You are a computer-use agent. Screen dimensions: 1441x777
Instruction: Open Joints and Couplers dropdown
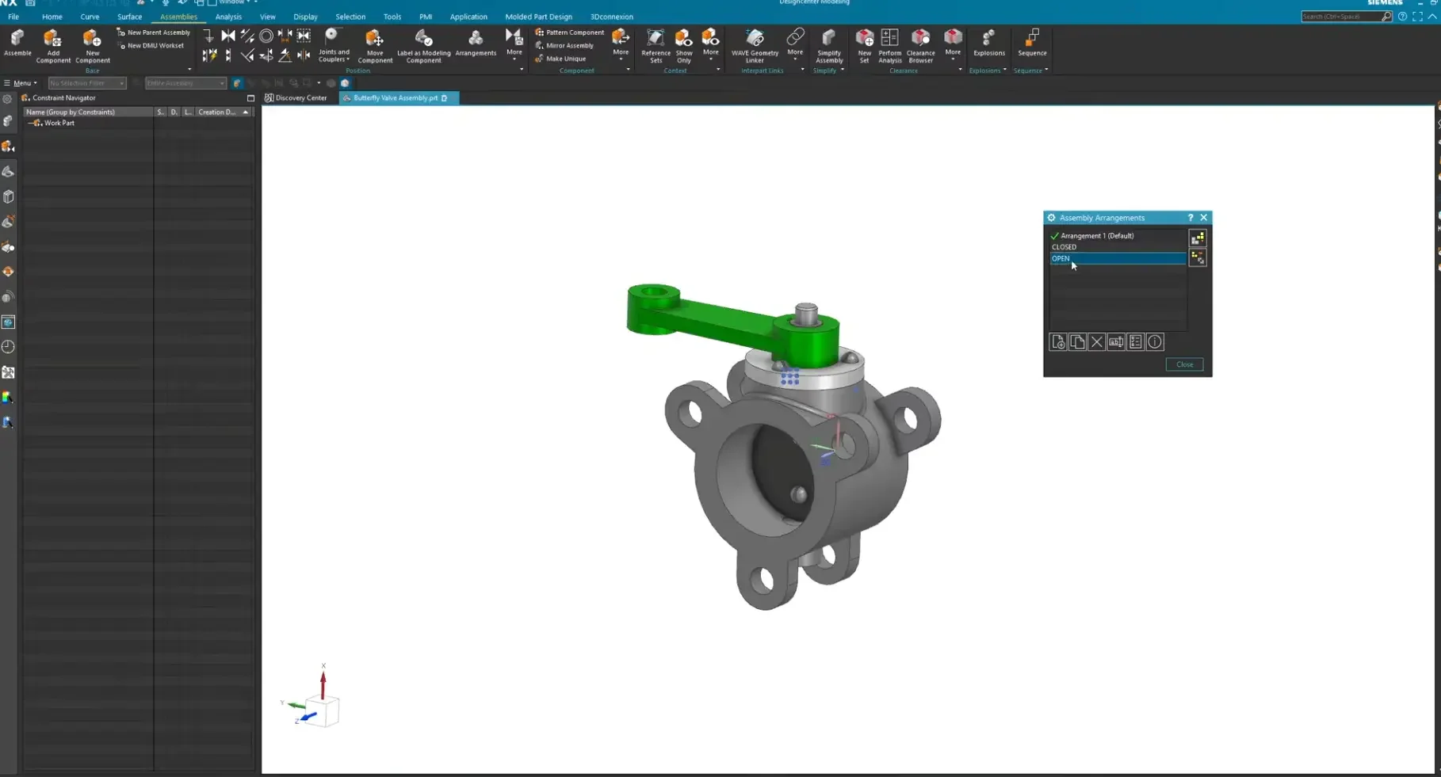tap(334, 46)
